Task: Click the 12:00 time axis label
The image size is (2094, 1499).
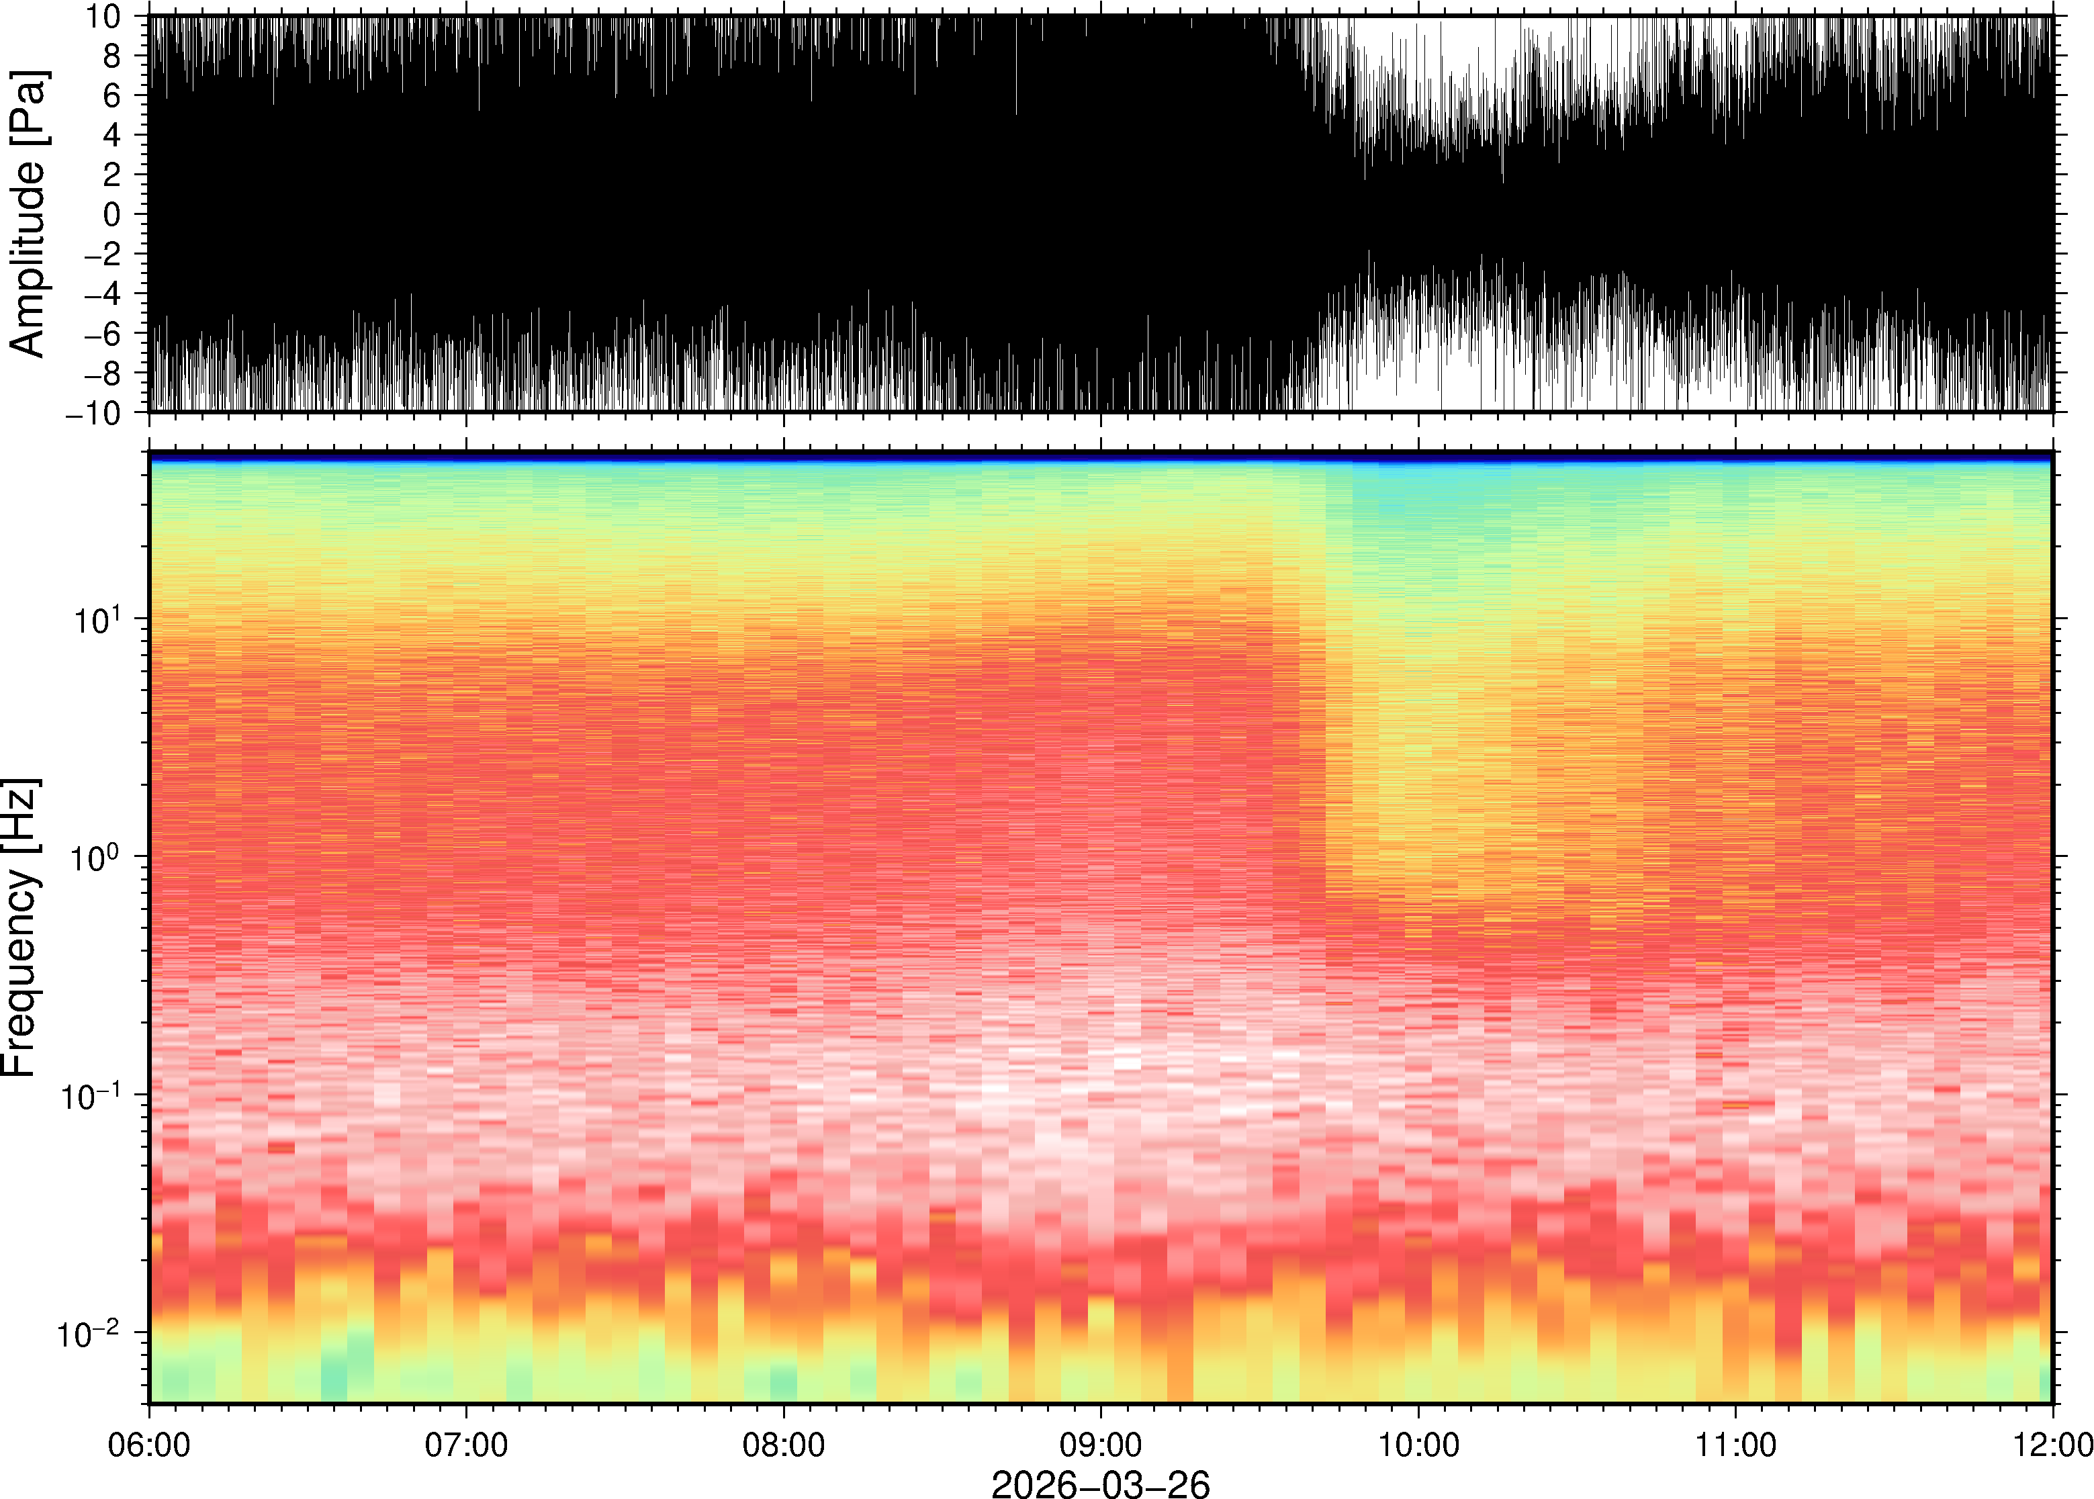Action: [2052, 1445]
